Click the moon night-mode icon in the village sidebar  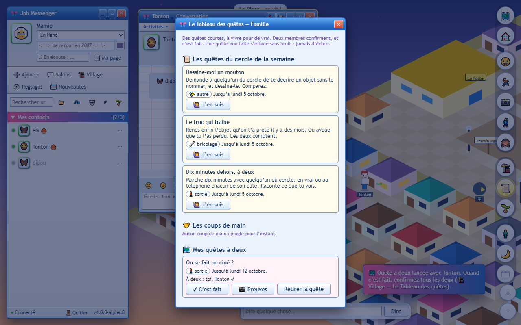click(505, 254)
